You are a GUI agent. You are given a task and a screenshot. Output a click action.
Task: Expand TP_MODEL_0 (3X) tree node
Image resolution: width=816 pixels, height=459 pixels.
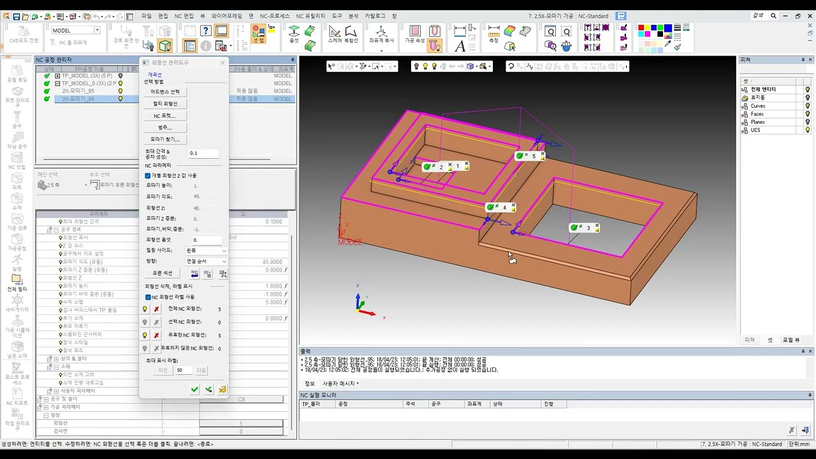(57, 84)
